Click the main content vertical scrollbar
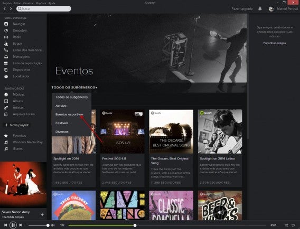 [248, 76]
